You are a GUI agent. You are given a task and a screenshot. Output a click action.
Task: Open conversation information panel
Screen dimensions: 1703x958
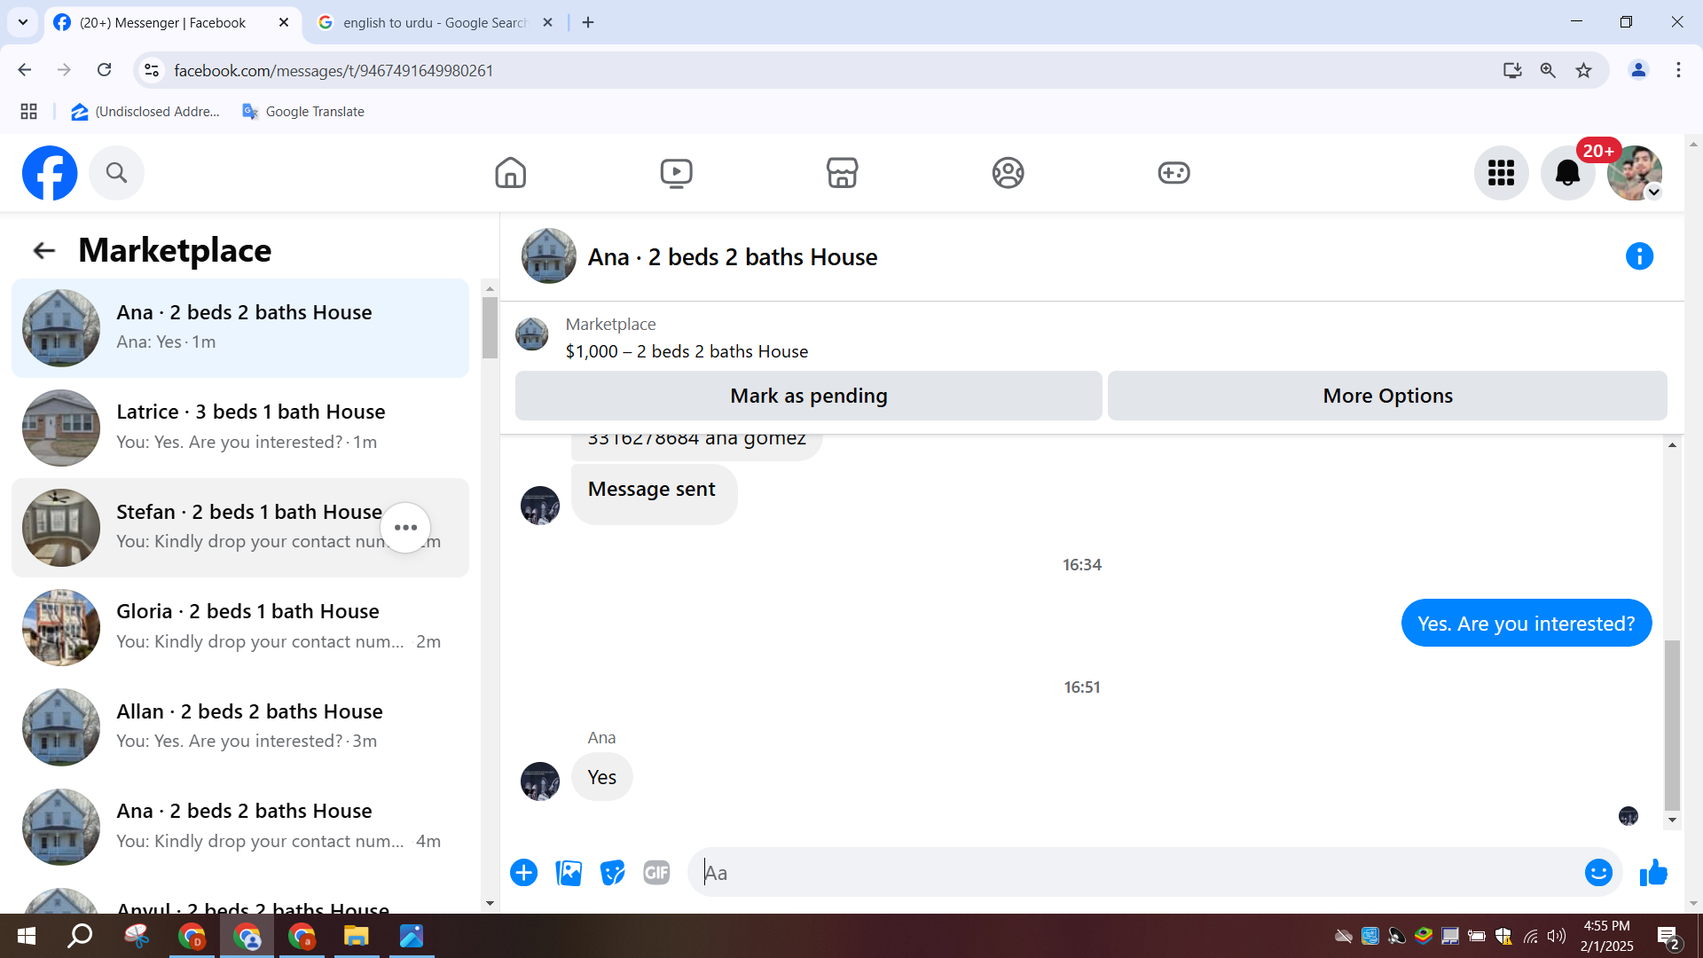[1639, 256]
